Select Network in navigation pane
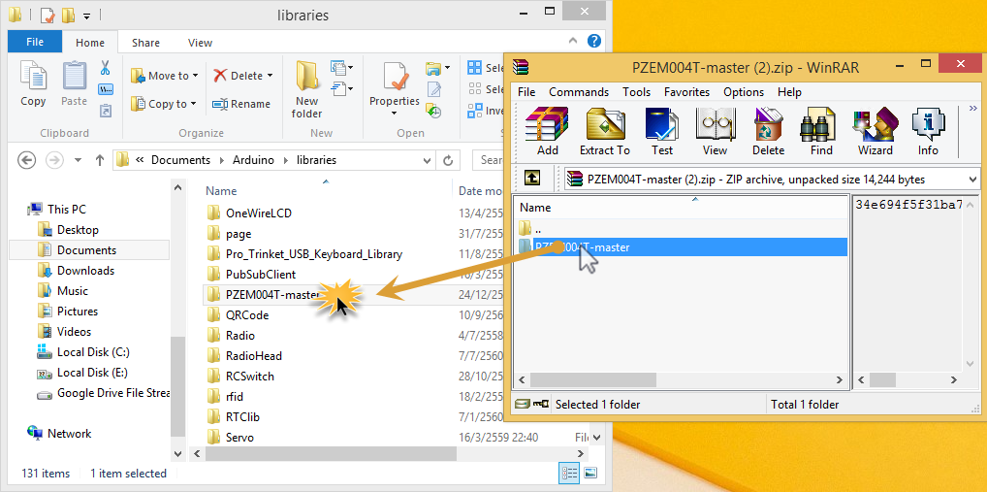The width and height of the screenshot is (987, 492). point(69,434)
